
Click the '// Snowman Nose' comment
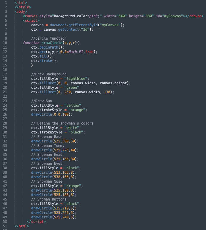47,181
